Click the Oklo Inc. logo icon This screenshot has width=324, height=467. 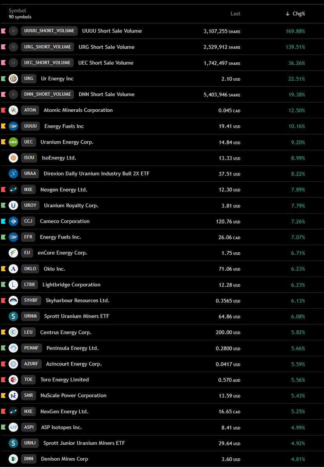13,269
